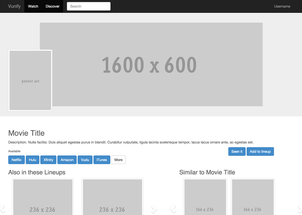
Task: Choose Hulu as the streaming source
Action: [x=32, y=160]
